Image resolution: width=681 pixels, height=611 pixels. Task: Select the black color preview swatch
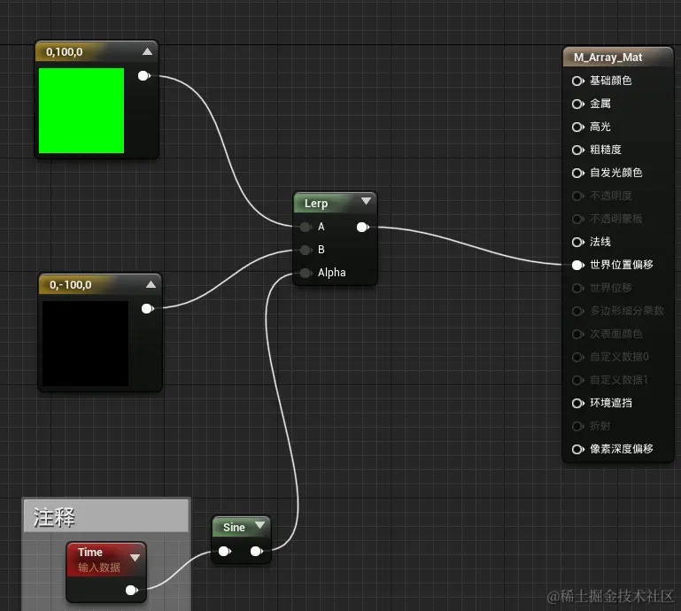(85, 344)
